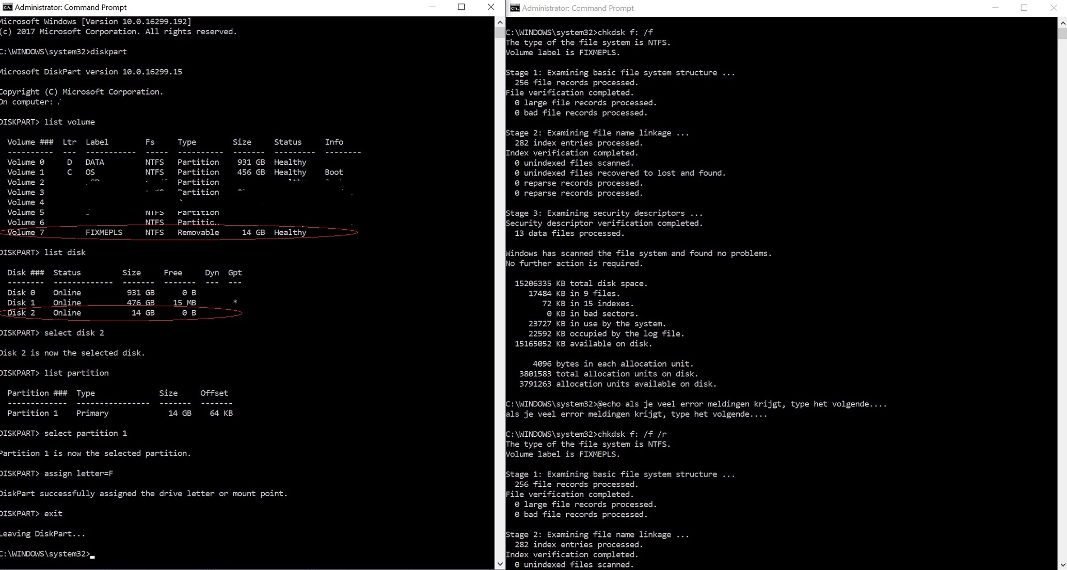Click scrollbar thumb in right chkdsk window
The image size is (1067, 570).
(x=1062, y=34)
